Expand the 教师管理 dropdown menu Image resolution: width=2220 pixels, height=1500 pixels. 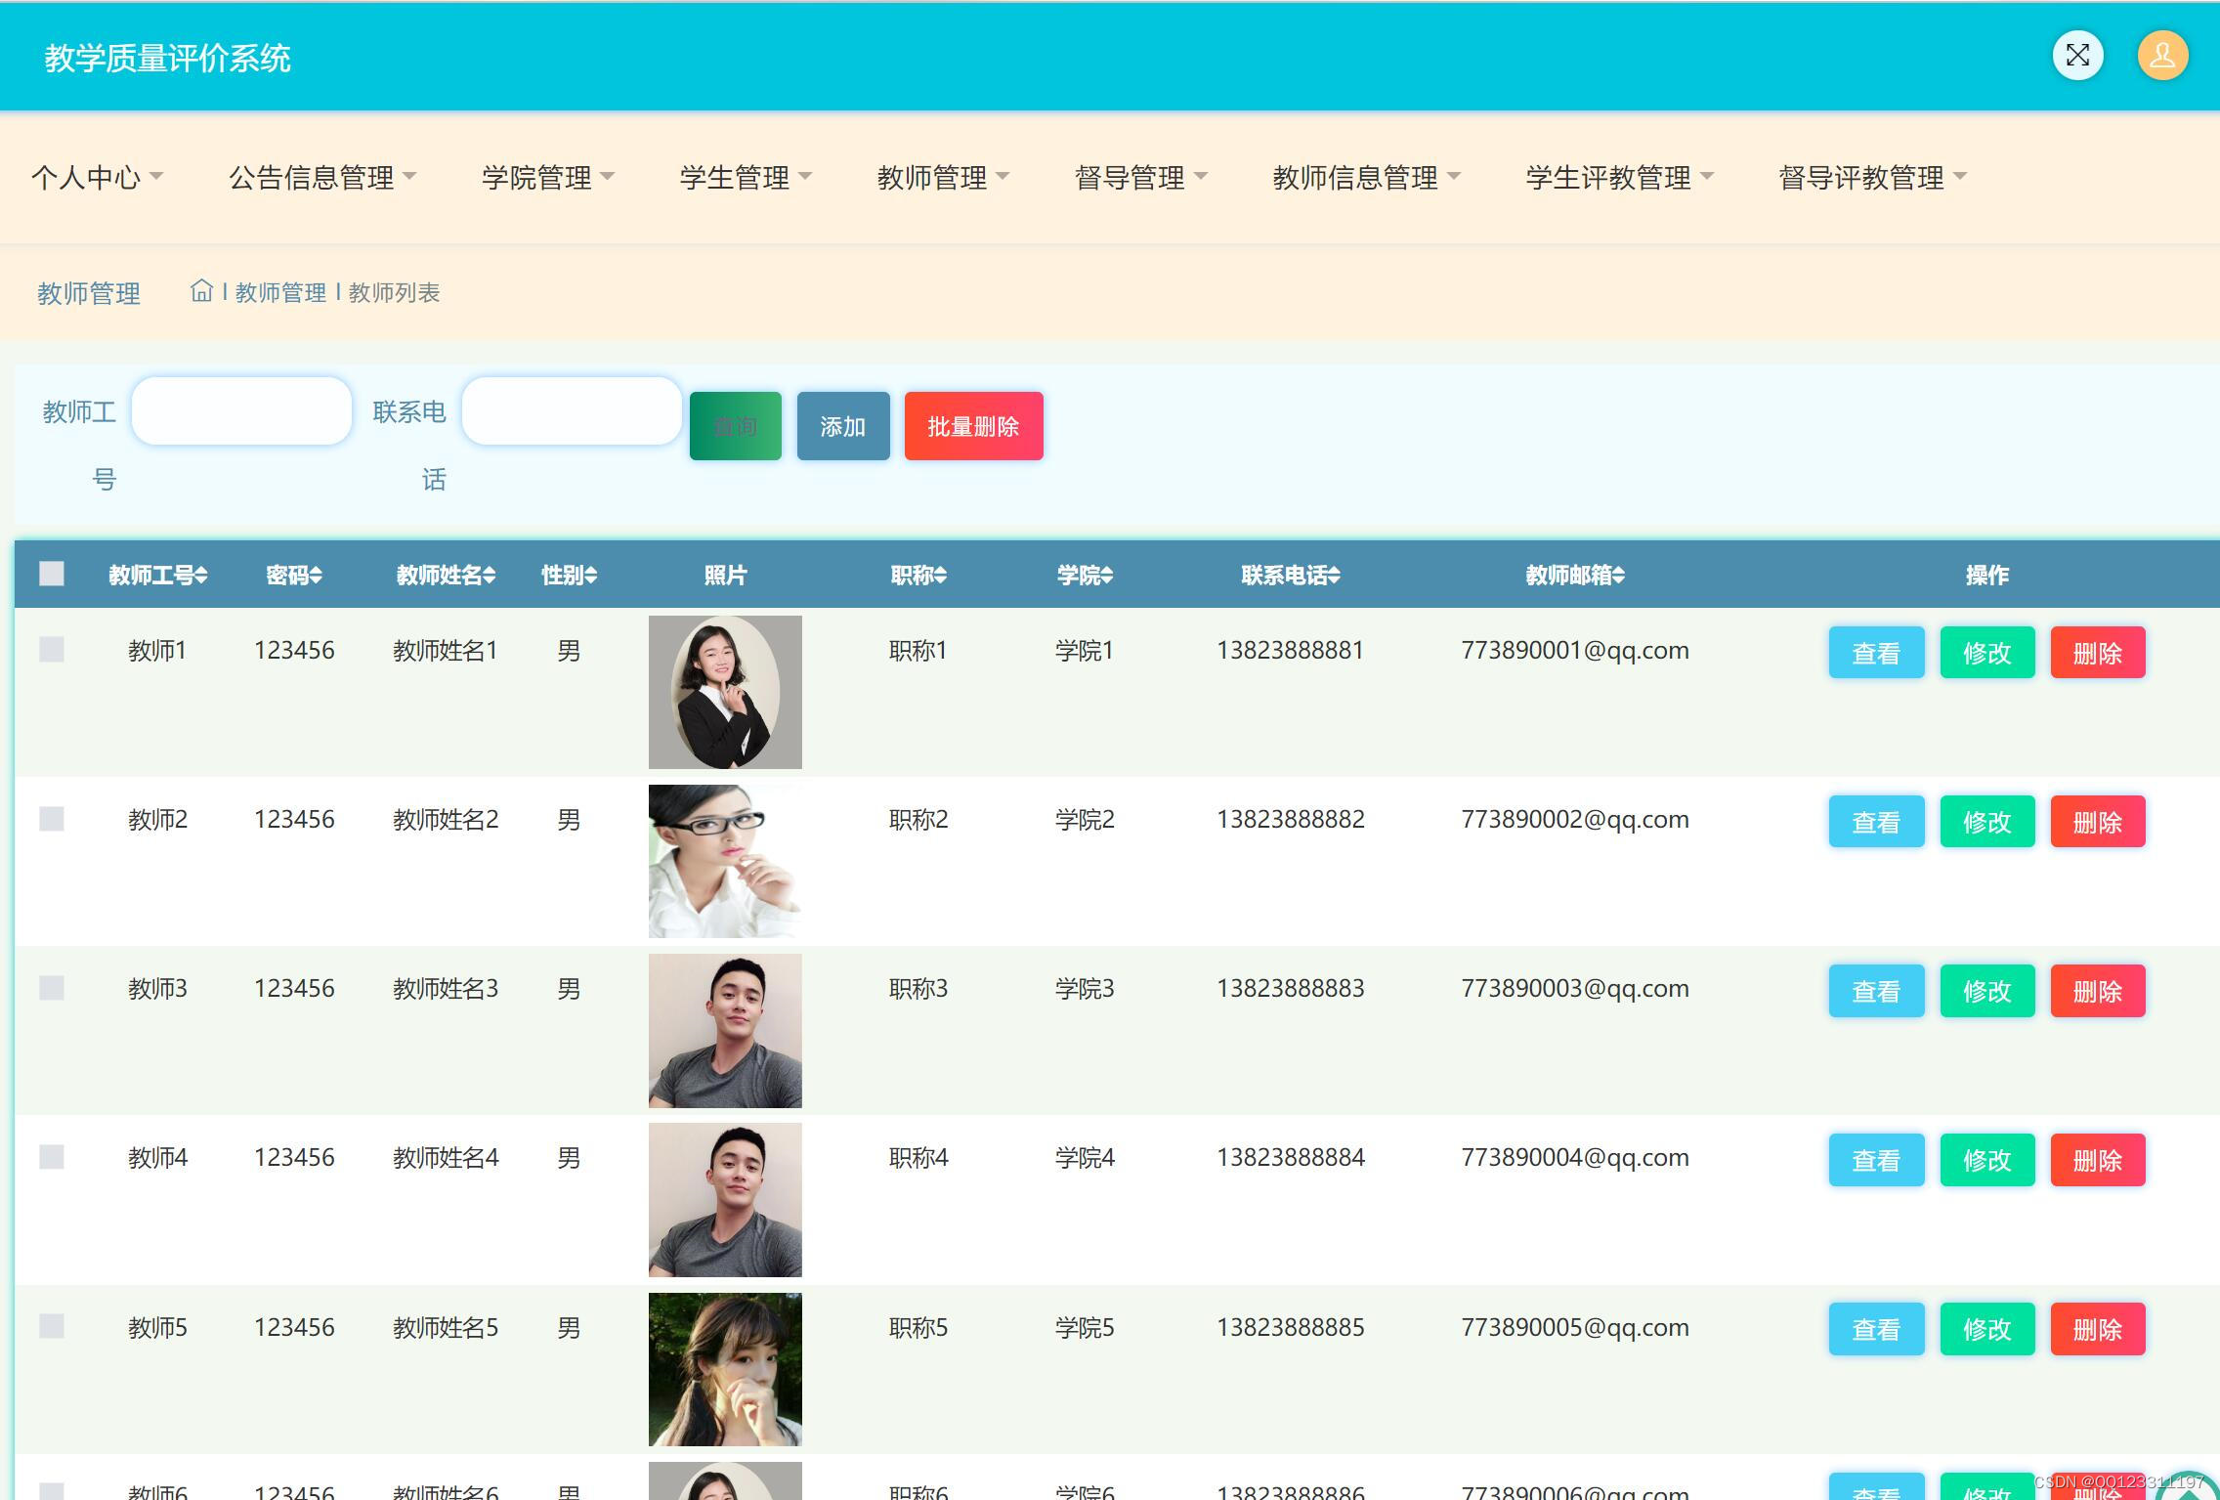pyautogui.click(x=943, y=178)
